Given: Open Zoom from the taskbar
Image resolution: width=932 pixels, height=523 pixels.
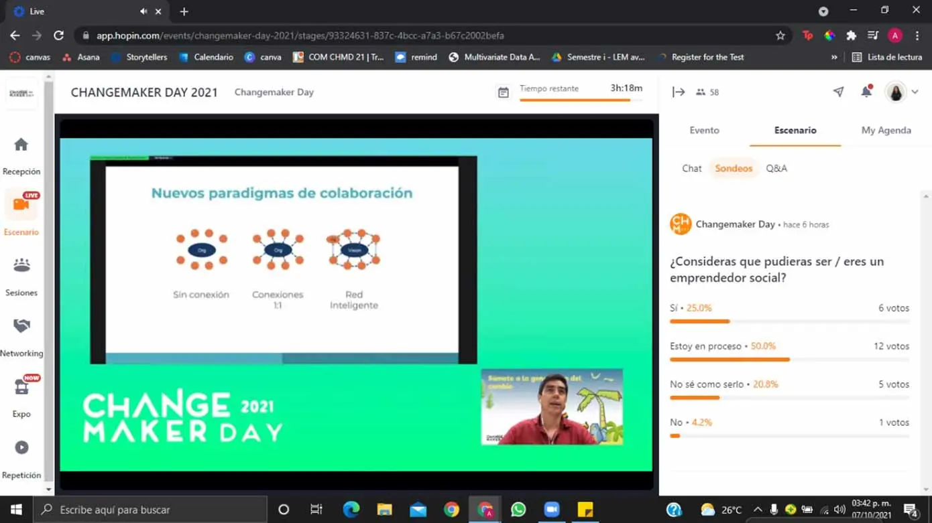Looking at the screenshot, I should (x=552, y=510).
